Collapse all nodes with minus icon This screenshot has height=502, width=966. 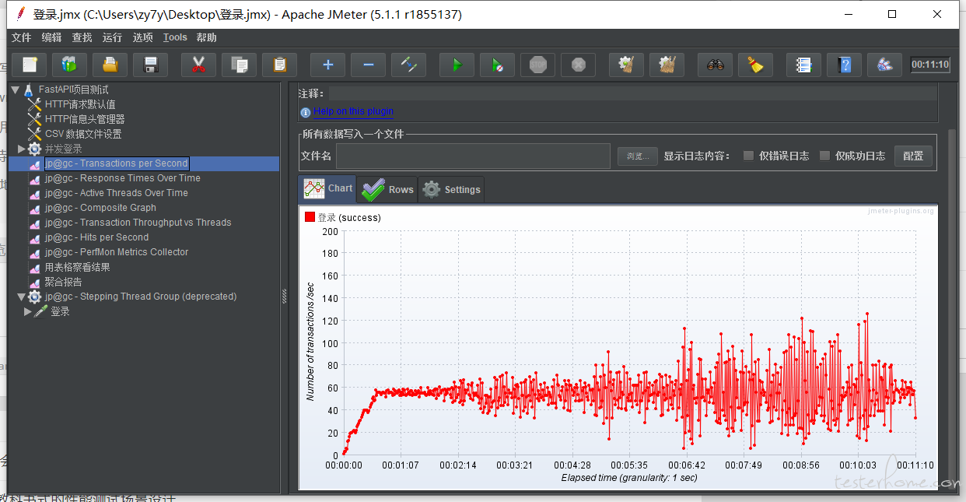point(369,65)
